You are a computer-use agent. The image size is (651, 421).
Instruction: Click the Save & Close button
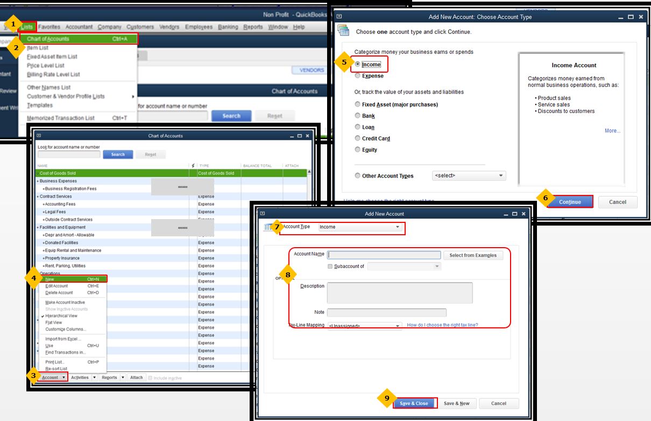point(414,403)
